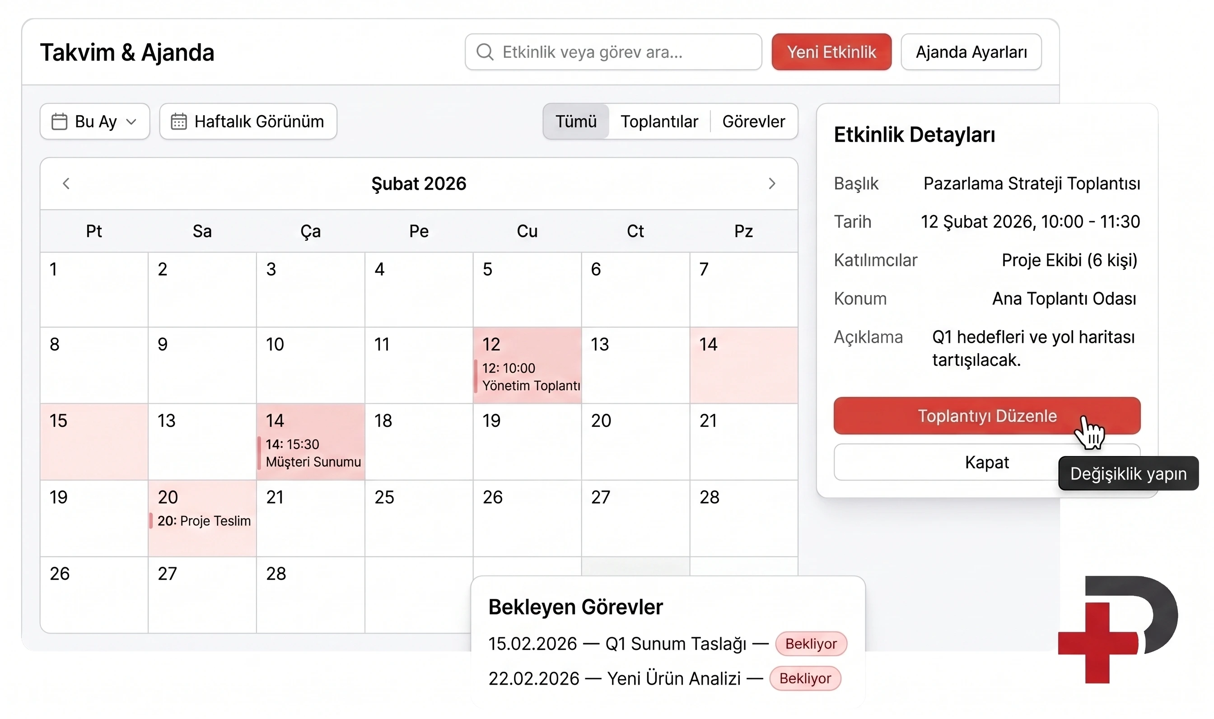This screenshot has width=1214, height=719.
Task: Focus the Etkinlik veya görev ara field
Action: point(613,52)
